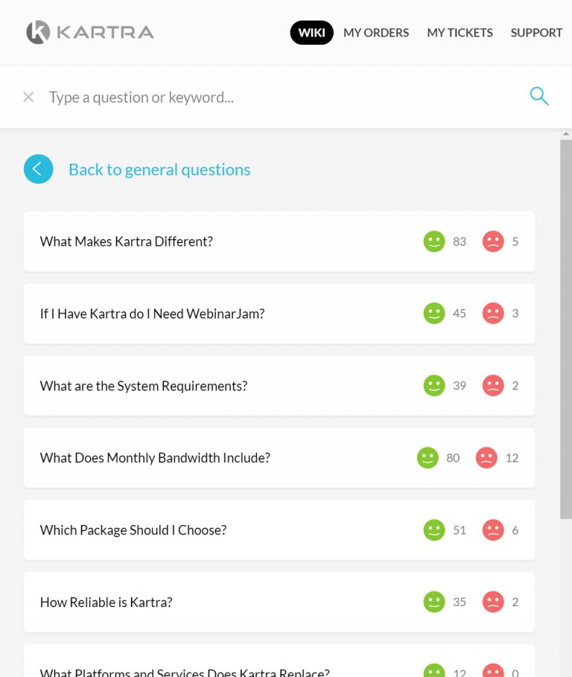The image size is (572, 677).
Task: Click happy face on "What Does Monthly Bandwidth Include?"
Action: click(x=428, y=458)
